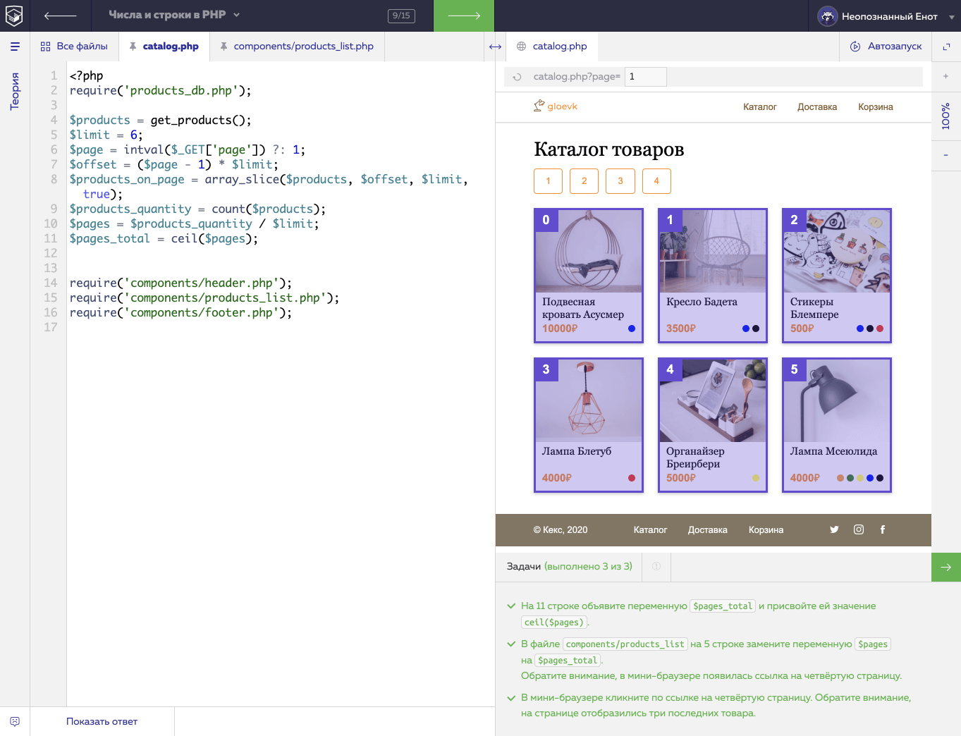Image resolution: width=961 pixels, height=736 pixels.
Task: Click the page number input field
Action: pos(645,77)
